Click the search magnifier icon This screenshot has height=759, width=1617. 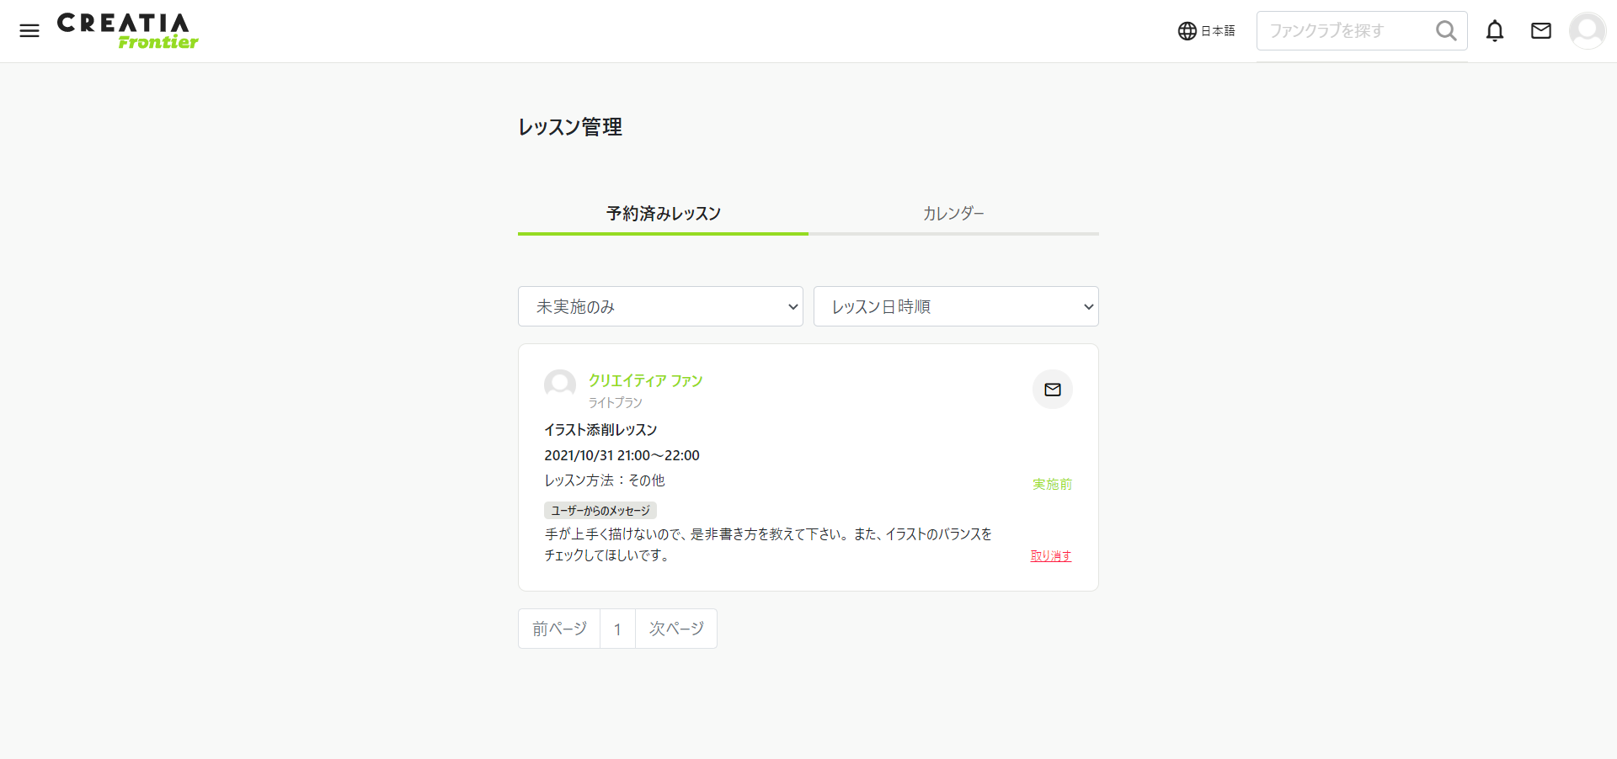[x=1445, y=30]
